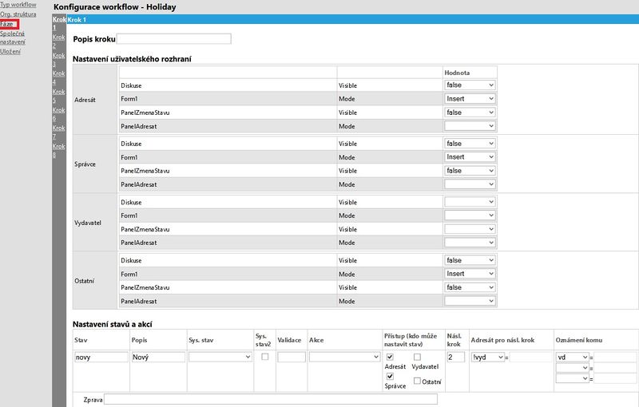The height and width of the screenshot is (407, 639).
Task: Switch to Krok 1 tab
Action: pyautogui.click(x=59, y=23)
